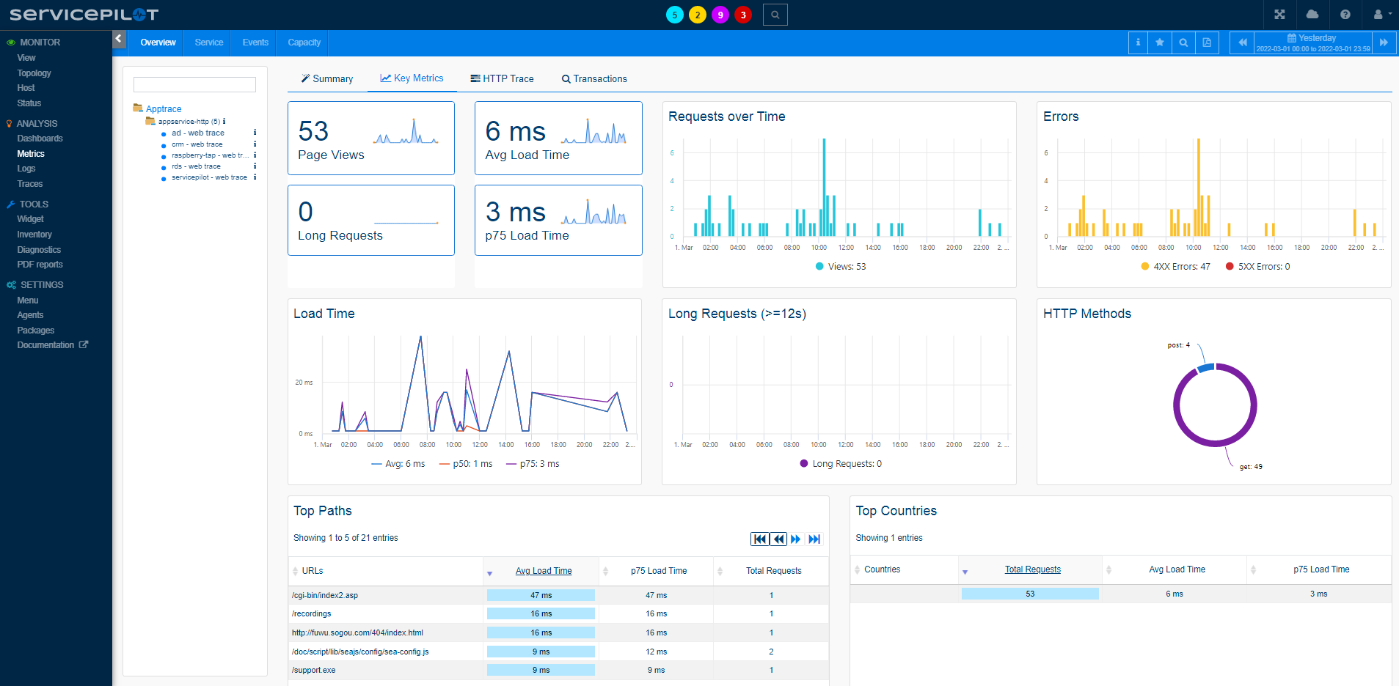This screenshot has width=1399, height=686.
Task: Click the red status badge showing 3
Action: [x=743, y=15]
